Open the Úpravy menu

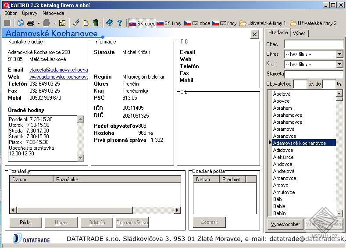click(29, 13)
